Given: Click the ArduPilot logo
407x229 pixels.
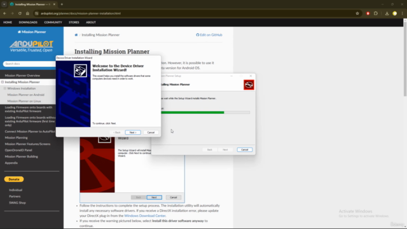Looking at the screenshot, I should coord(31,46).
